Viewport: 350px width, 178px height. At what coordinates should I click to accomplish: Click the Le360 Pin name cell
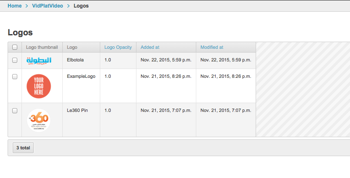pos(77,111)
